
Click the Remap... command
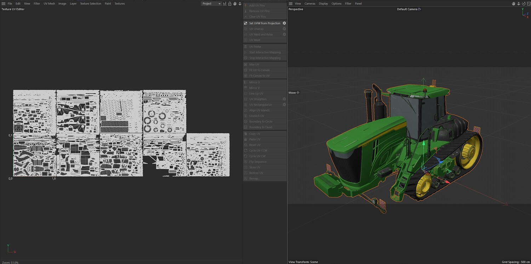[265, 178]
